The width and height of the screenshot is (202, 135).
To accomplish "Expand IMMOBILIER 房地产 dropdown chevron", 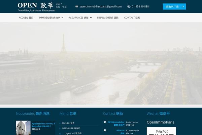I will tap(63, 18).
